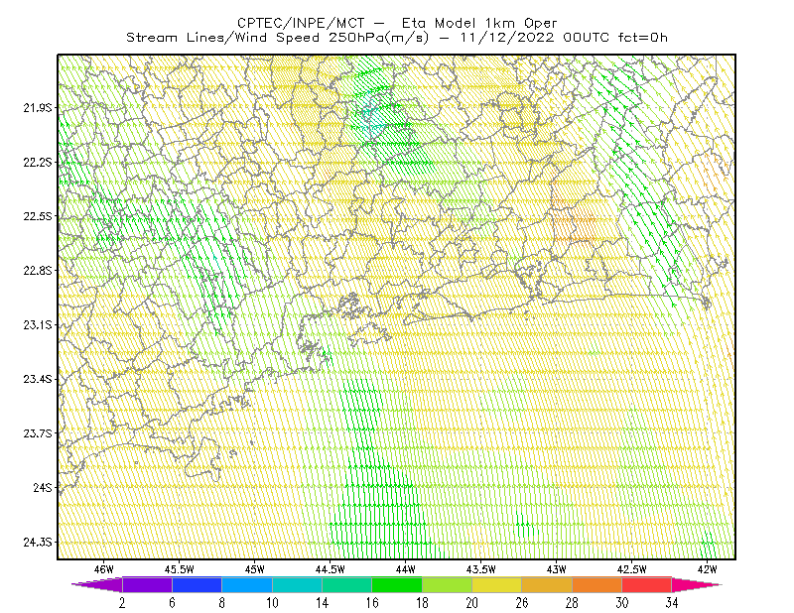Select the light blue 8-10 color swatch
This screenshot has width=794, height=613.
pyautogui.click(x=247, y=584)
